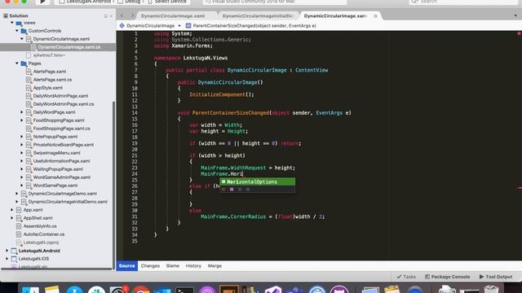Accept the HorizontalOptions completion suggestion
This screenshot has width=522, height=293.
[258, 181]
